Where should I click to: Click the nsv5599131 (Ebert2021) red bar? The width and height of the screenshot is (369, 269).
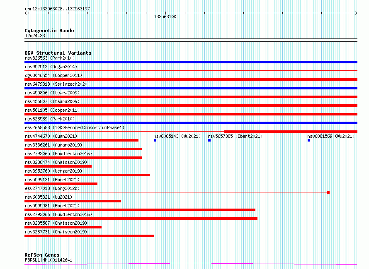[61, 184]
